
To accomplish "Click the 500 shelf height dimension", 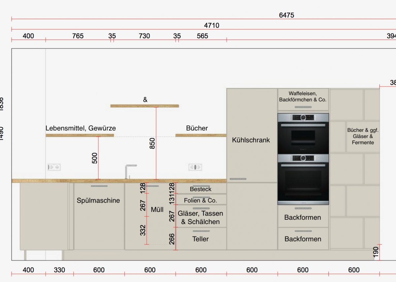I will point(94,158).
